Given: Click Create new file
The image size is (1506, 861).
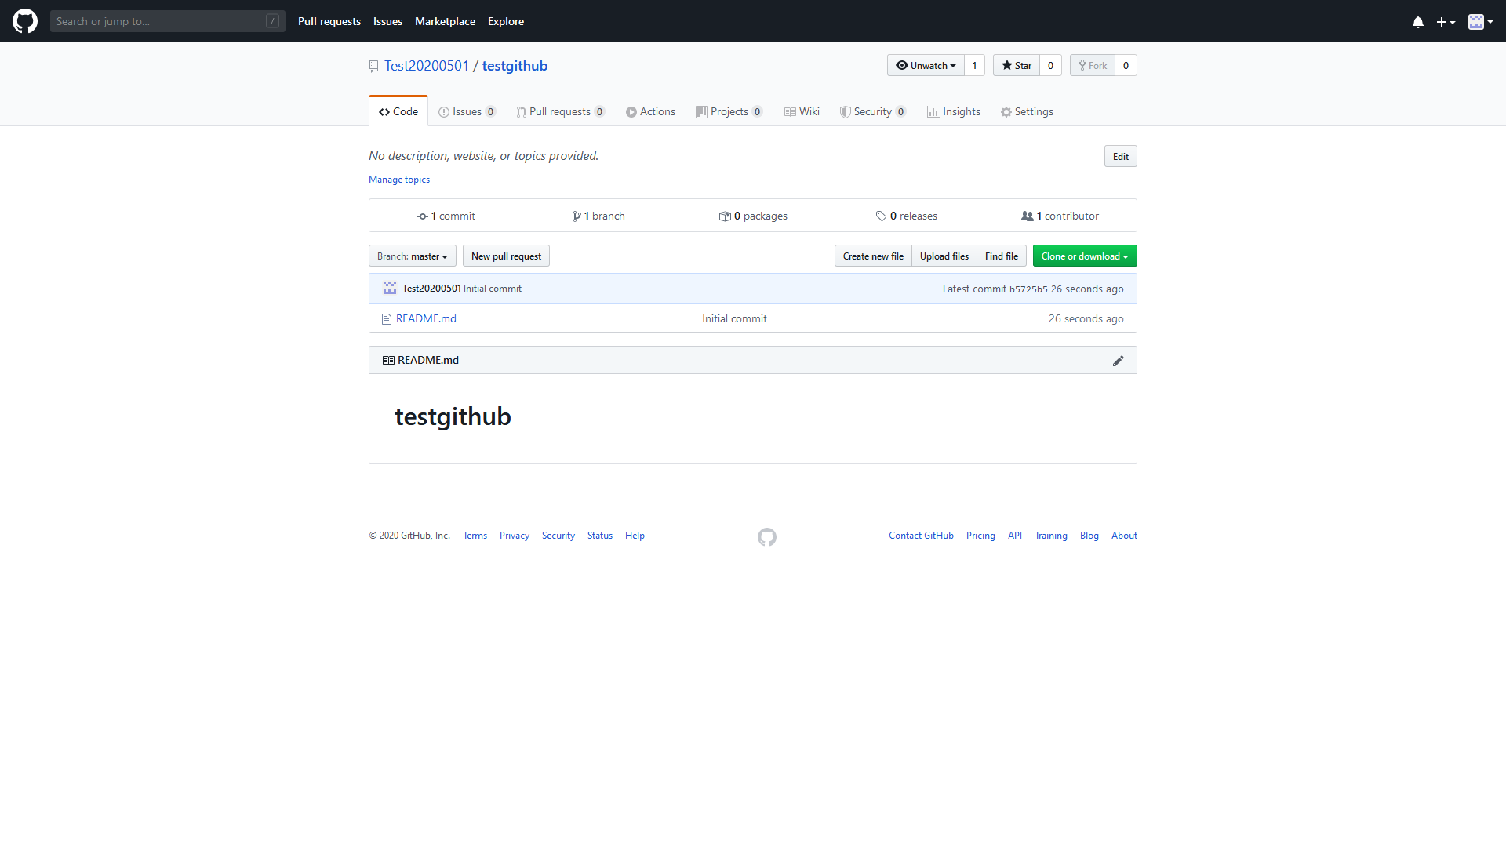Looking at the screenshot, I should (x=873, y=256).
